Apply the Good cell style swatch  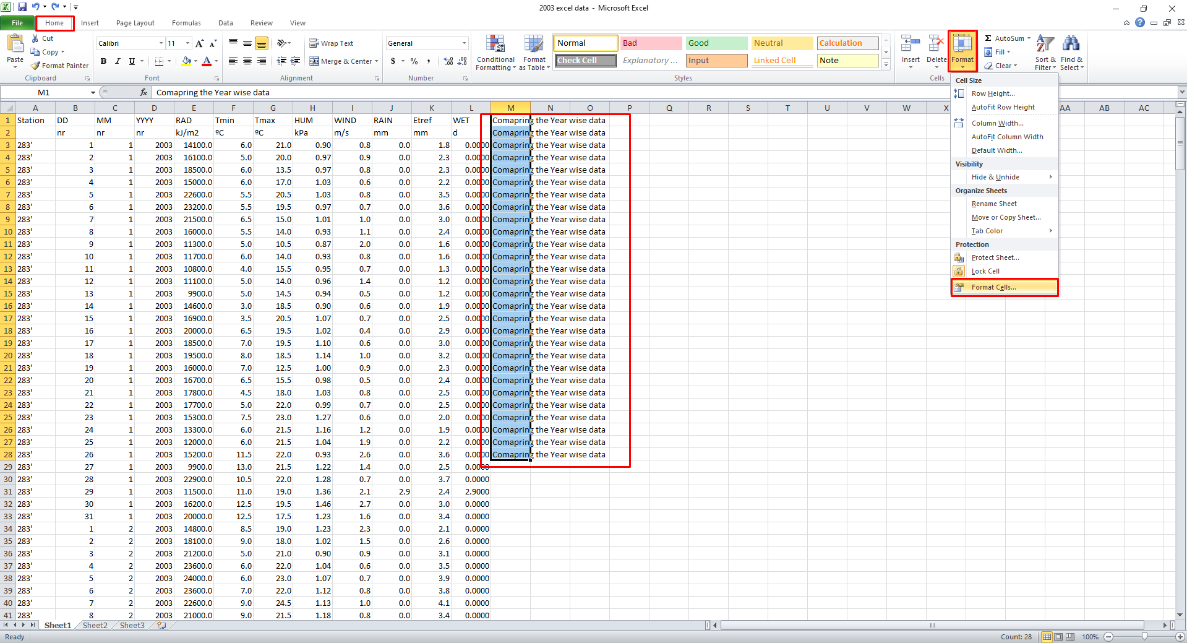(716, 43)
